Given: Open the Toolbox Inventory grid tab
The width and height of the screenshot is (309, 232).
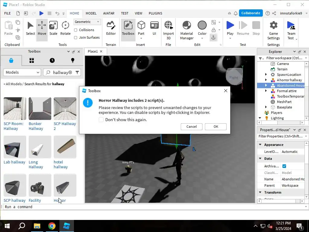Looking at the screenshot, I should 31,60.
